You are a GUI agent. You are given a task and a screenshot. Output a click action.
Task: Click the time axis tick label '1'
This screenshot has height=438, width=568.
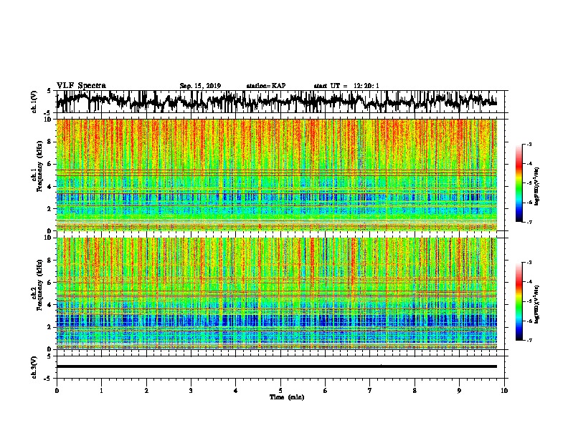point(101,391)
